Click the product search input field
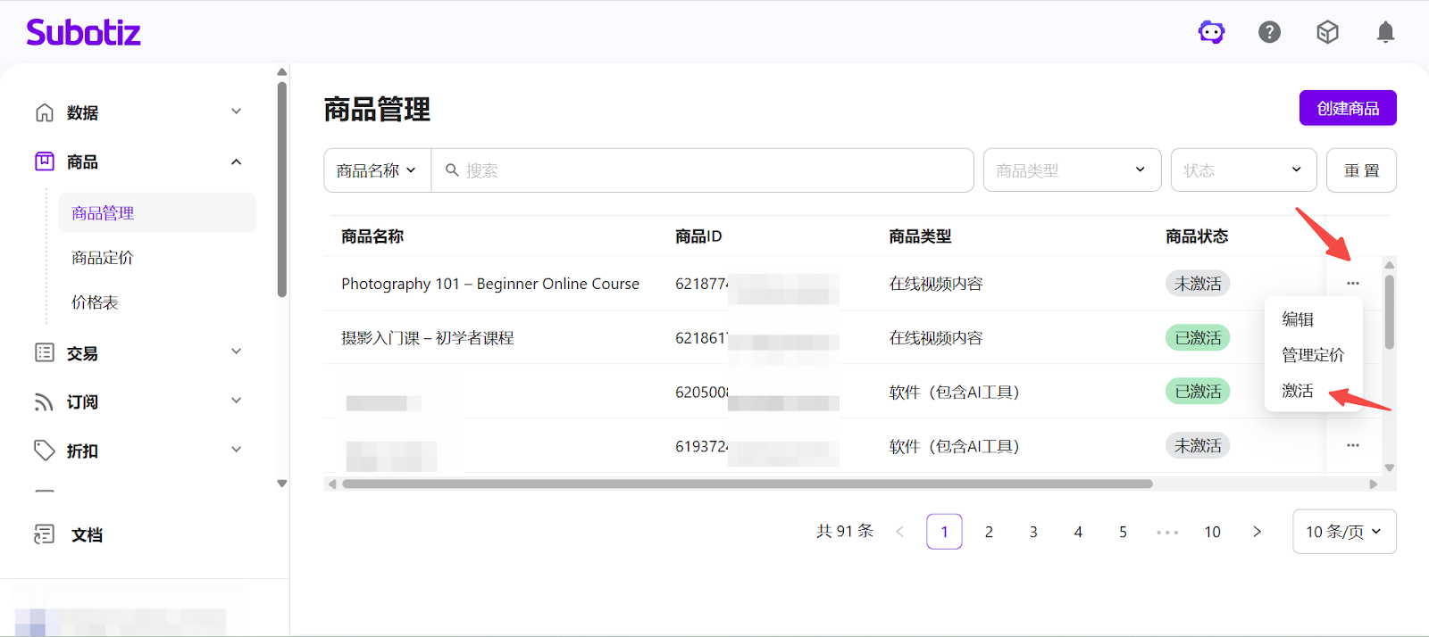Screen dimensions: 1429x637 pyautogui.click(x=706, y=170)
